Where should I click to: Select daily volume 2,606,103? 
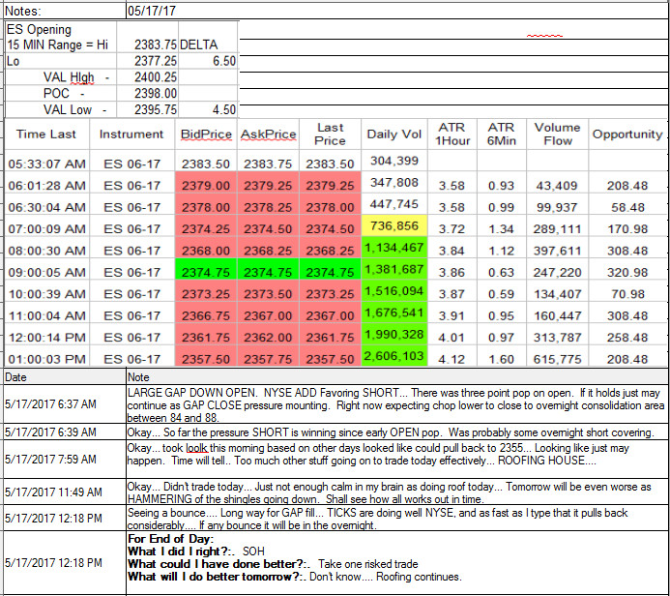tap(393, 356)
